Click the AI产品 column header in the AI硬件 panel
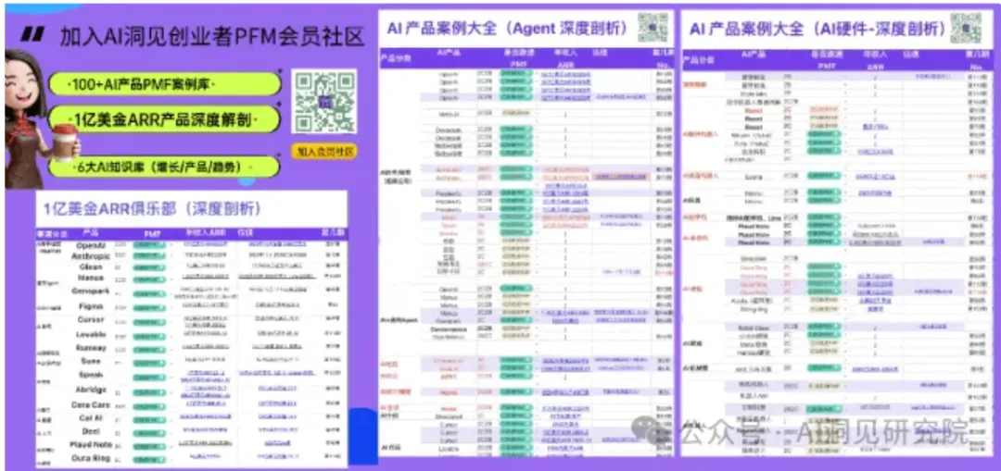The height and width of the screenshot is (471, 1001). [x=754, y=55]
